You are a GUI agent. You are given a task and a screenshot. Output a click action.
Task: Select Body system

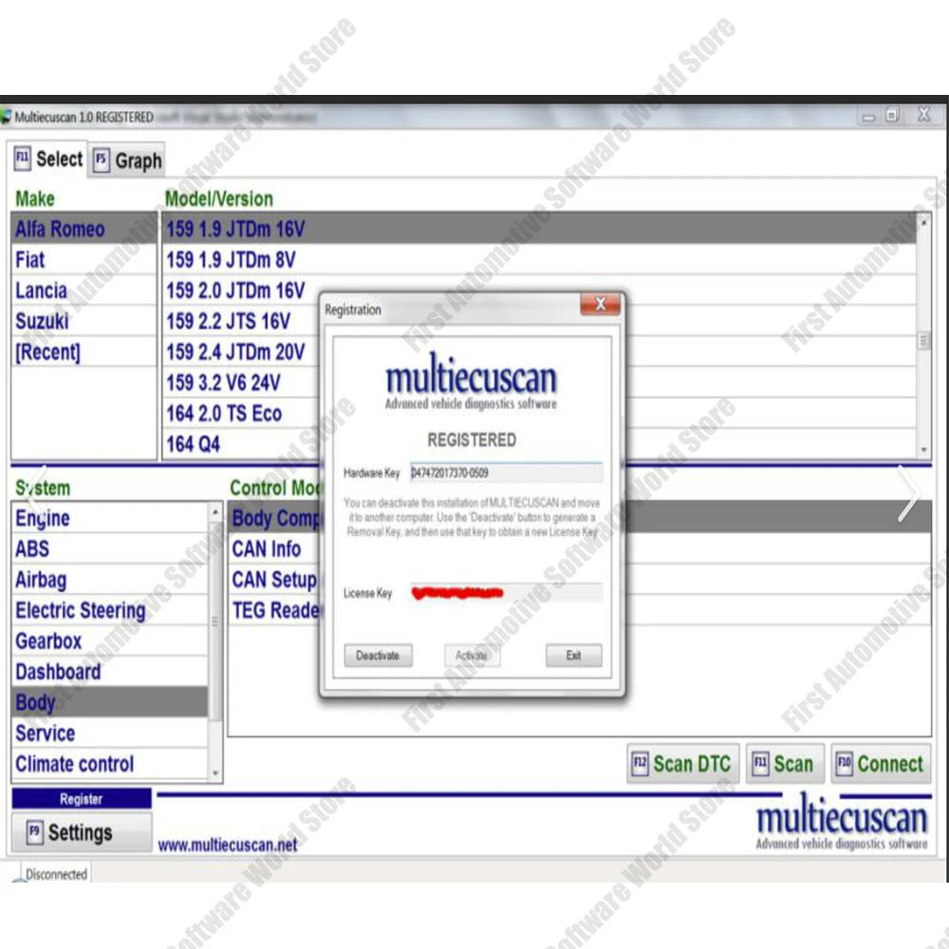click(109, 702)
